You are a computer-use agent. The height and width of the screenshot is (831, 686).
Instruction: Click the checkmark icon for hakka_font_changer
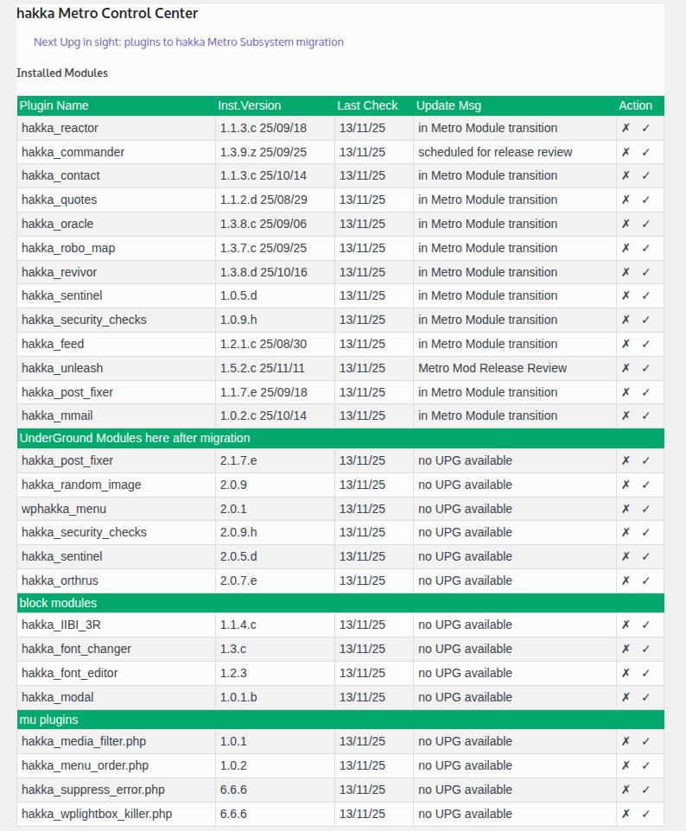tap(645, 649)
